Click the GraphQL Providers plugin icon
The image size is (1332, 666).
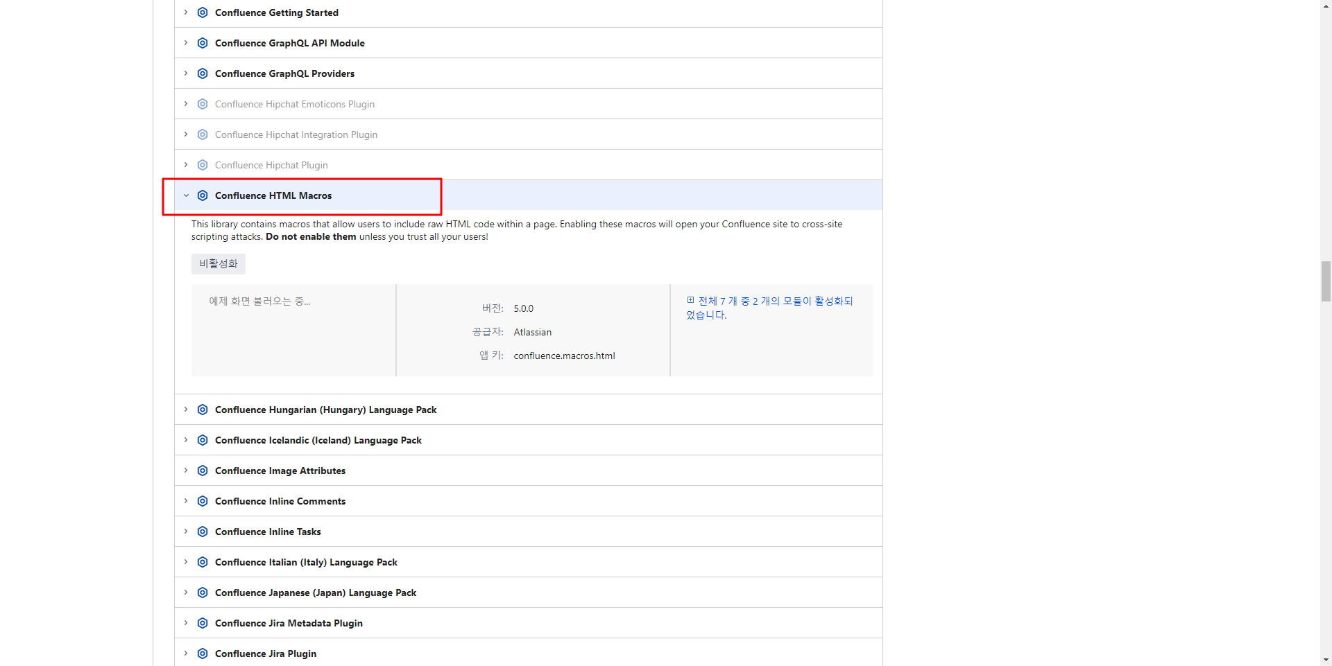coord(203,73)
